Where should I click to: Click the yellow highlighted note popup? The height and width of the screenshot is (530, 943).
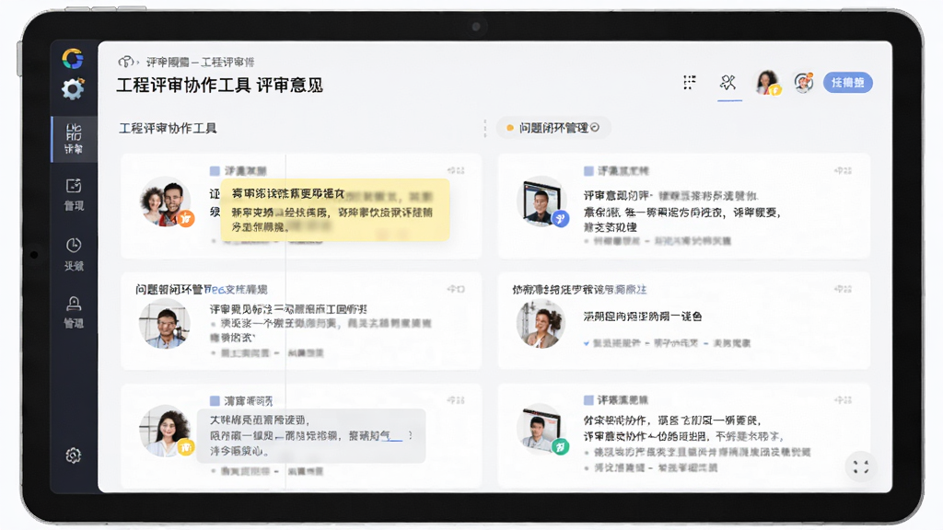pos(335,210)
